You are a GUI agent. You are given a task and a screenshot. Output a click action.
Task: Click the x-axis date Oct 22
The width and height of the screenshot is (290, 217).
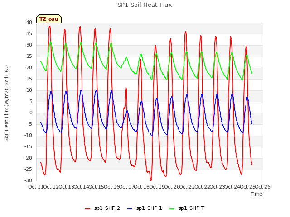tap(203, 187)
